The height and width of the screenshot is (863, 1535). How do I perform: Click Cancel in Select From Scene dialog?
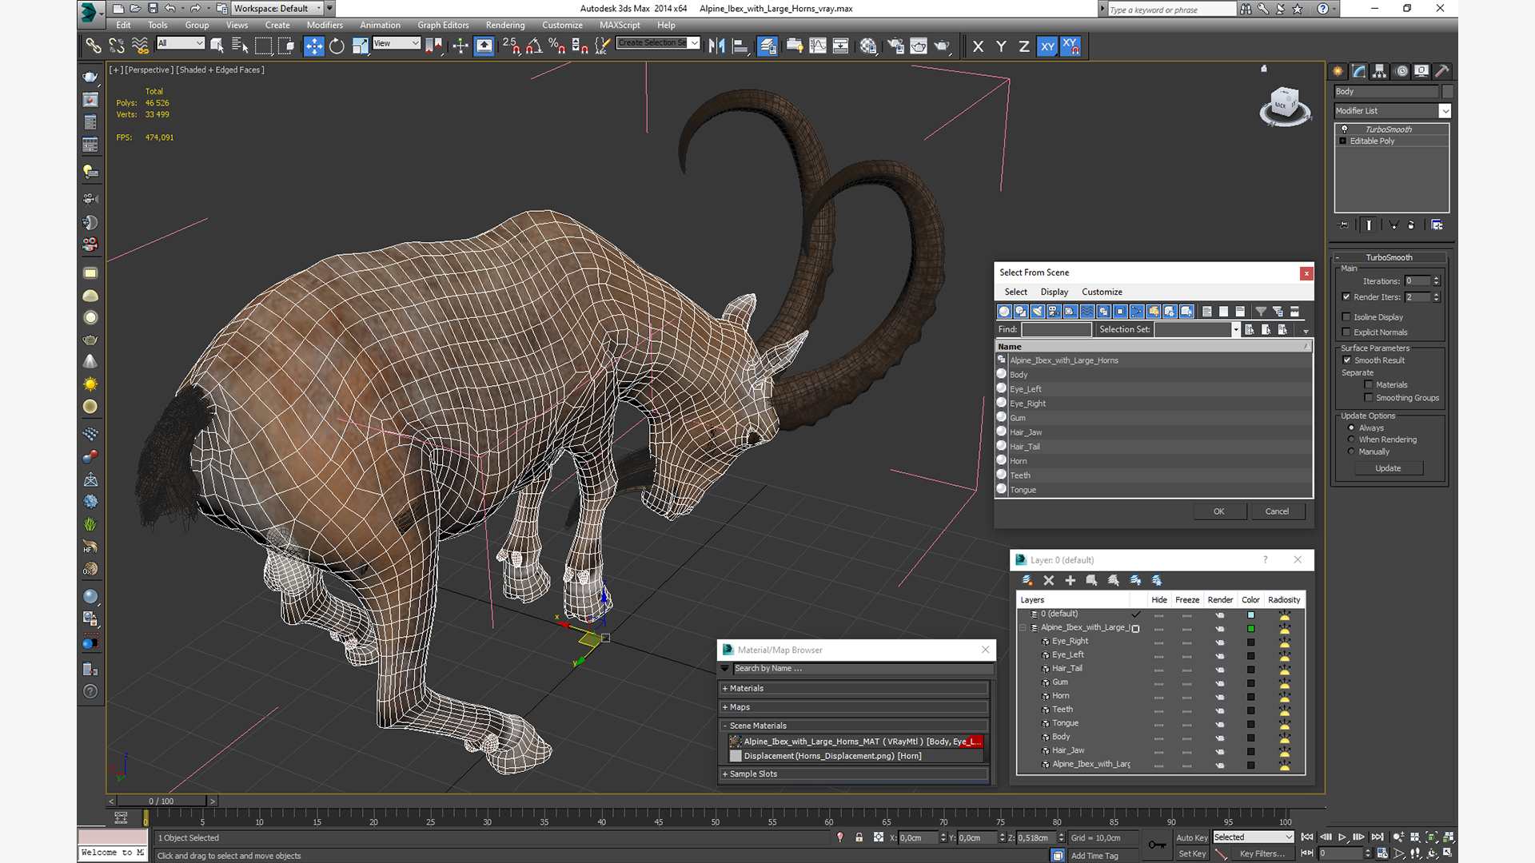(1277, 511)
